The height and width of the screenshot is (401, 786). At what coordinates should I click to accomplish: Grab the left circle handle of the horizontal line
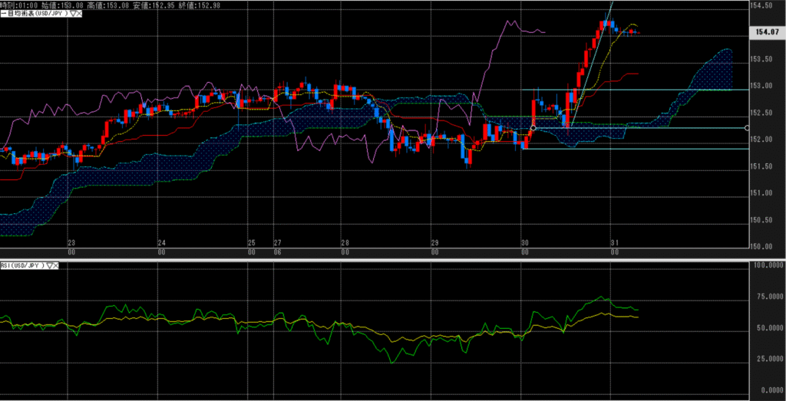click(x=533, y=127)
